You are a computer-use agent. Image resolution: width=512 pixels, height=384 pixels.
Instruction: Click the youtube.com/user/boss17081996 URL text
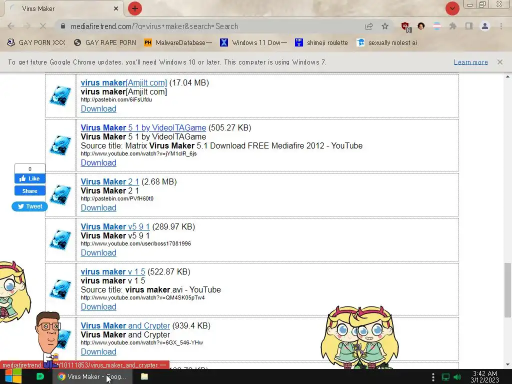(136, 243)
